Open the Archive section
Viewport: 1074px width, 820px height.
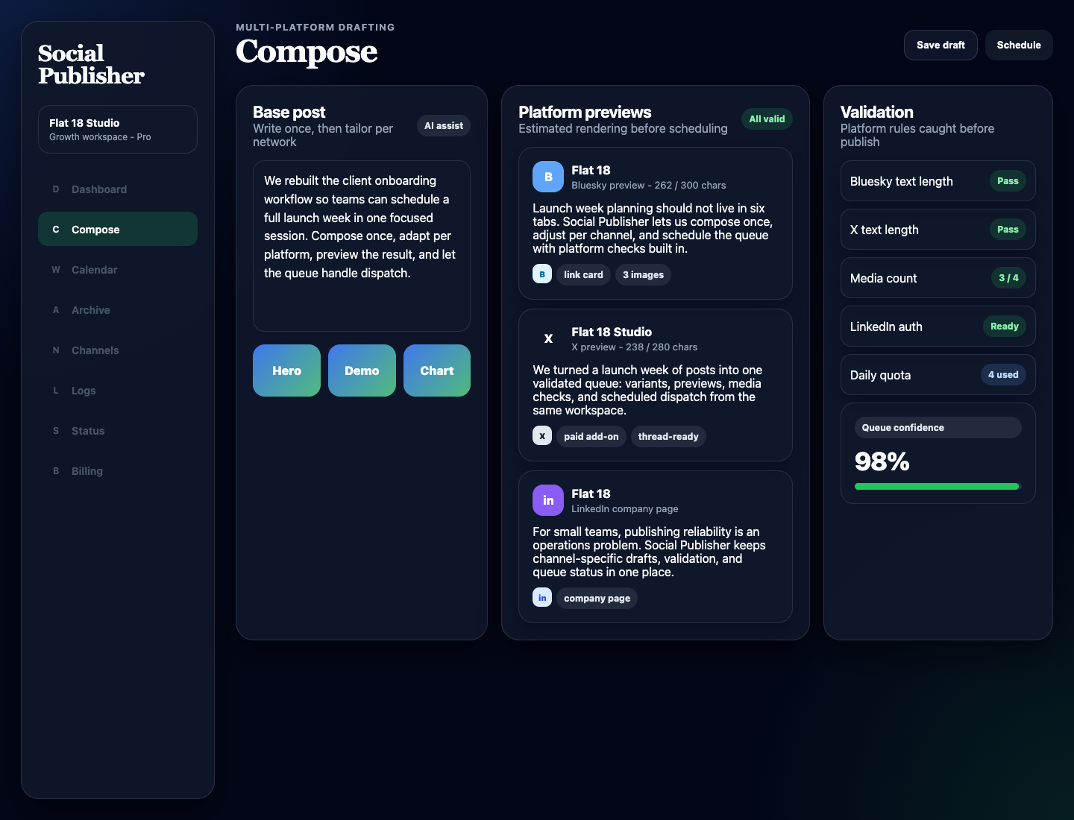118,310
